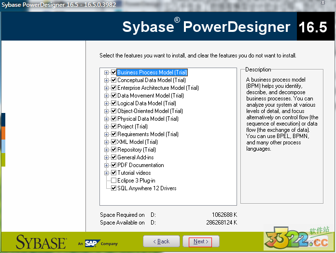Go back with the Back button

pos(161,241)
